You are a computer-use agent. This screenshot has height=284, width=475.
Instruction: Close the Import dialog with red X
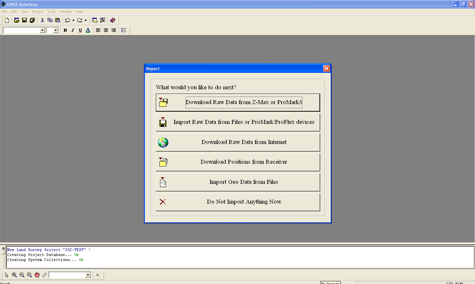point(326,68)
